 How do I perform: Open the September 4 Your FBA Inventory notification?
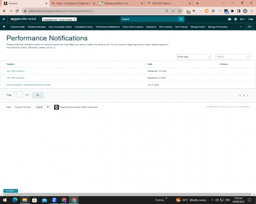(15, 78)
